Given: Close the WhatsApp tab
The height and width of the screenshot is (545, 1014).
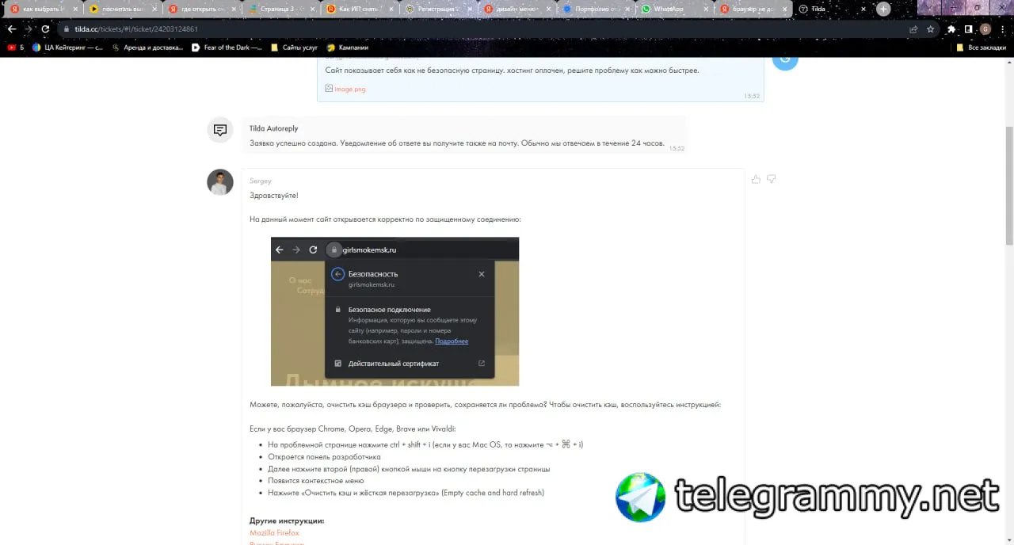Looking at the screenshot, I should click(706, 10).
